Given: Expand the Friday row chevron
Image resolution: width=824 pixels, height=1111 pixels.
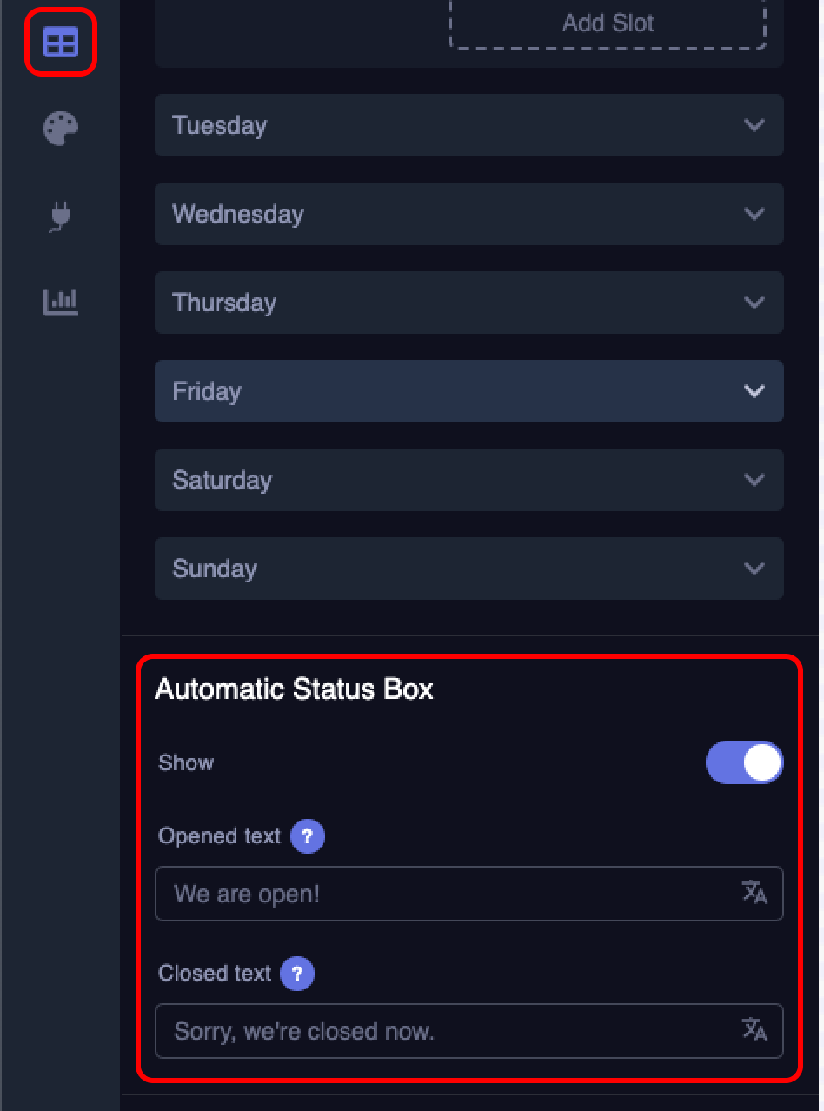Looking at the screenshot, I should [x=754, y=391].
